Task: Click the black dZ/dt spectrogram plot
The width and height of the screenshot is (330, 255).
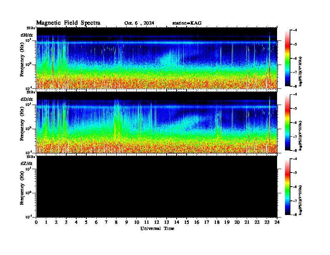Action: point(157,187)
